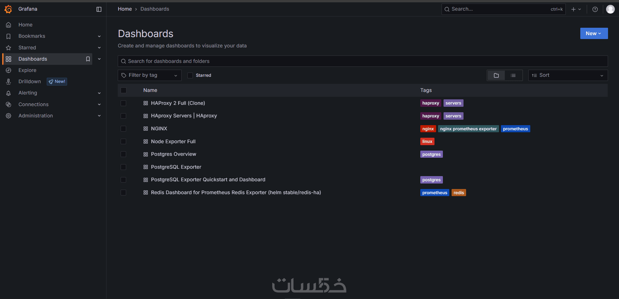Open Home in the sidebar menu

click(25, 25)
